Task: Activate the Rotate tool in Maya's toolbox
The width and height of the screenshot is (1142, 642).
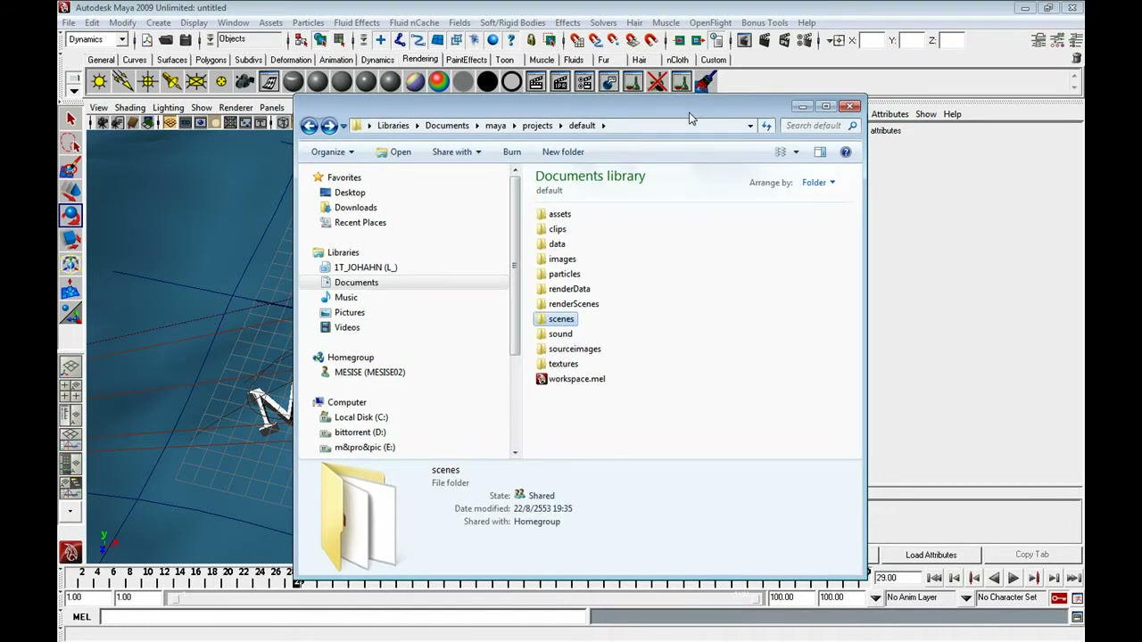Action: click(x=70, y=215)
